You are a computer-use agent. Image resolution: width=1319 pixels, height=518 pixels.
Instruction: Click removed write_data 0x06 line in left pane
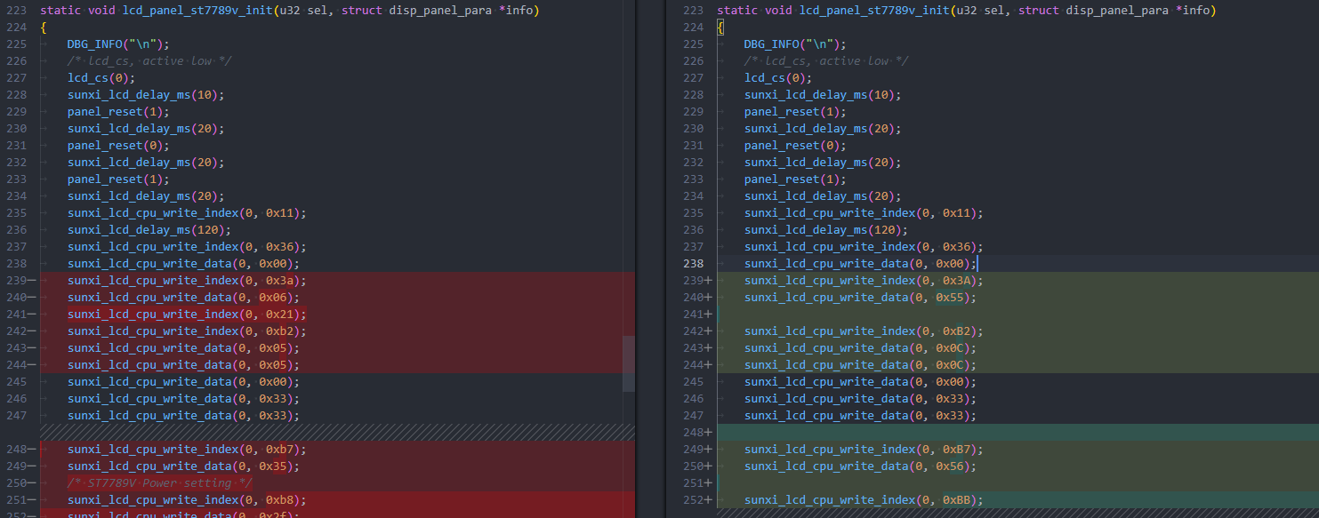coord(184,298)
